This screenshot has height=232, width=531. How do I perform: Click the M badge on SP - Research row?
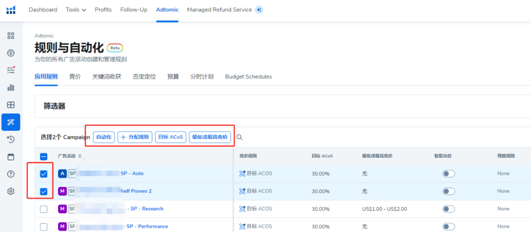[x=62, y=208]
